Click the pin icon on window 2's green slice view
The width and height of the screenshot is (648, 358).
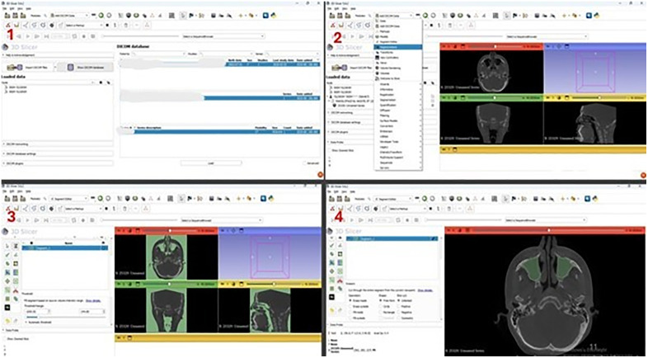coord(444,97)
